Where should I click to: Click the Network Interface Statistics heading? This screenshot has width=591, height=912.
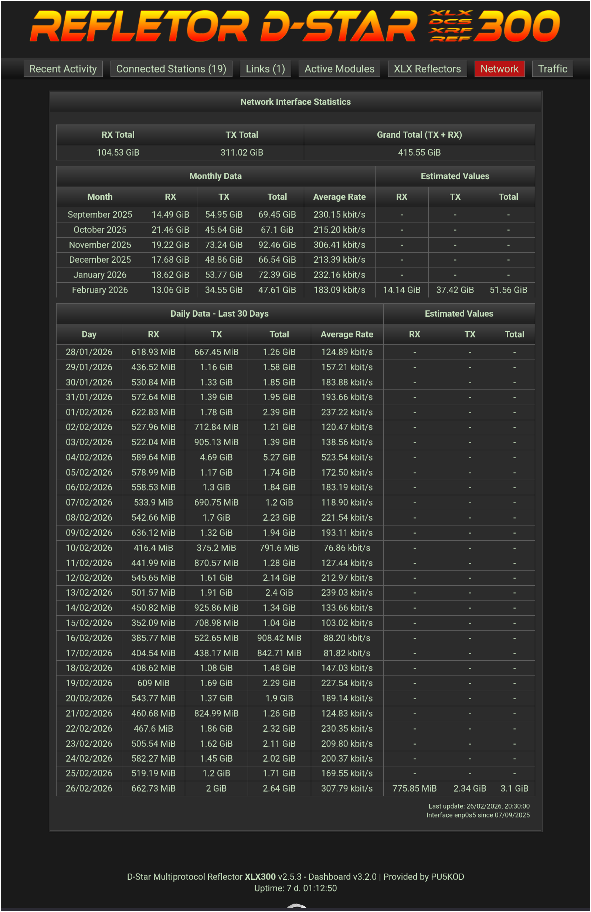coord(295,102)
